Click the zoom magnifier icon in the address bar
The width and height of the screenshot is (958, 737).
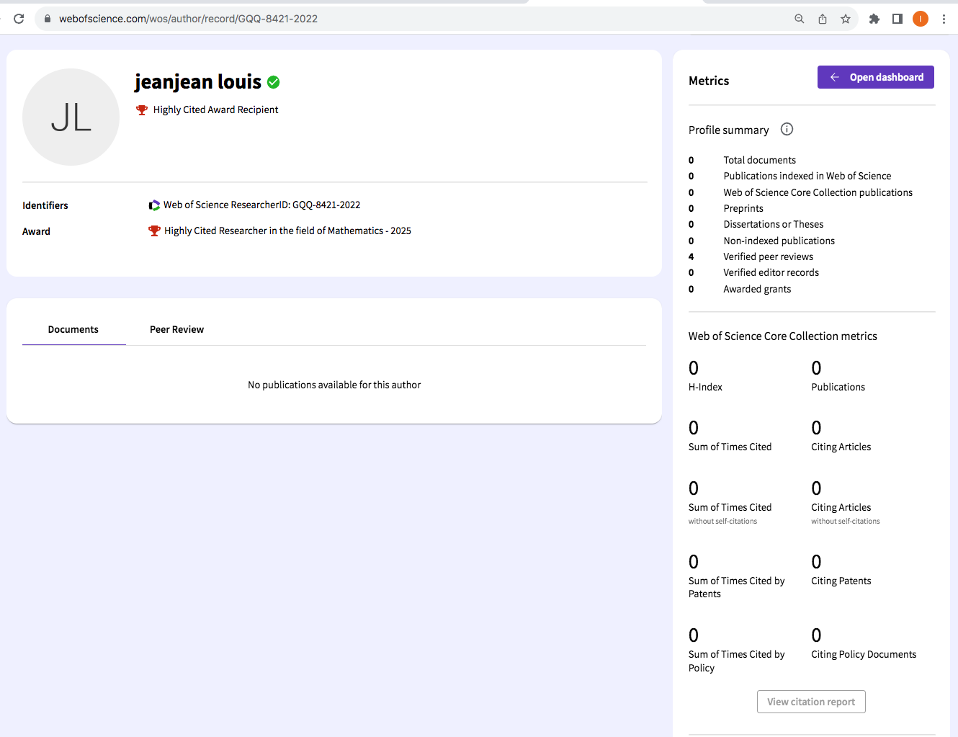click(799, 19)
